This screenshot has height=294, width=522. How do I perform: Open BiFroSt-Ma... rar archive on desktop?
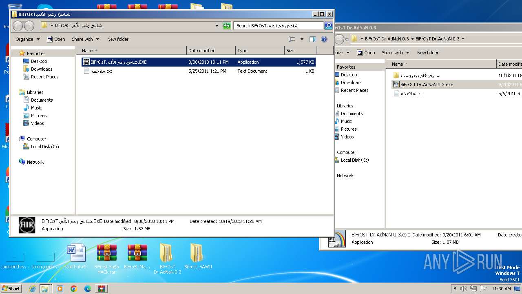(x=137, y=256)
